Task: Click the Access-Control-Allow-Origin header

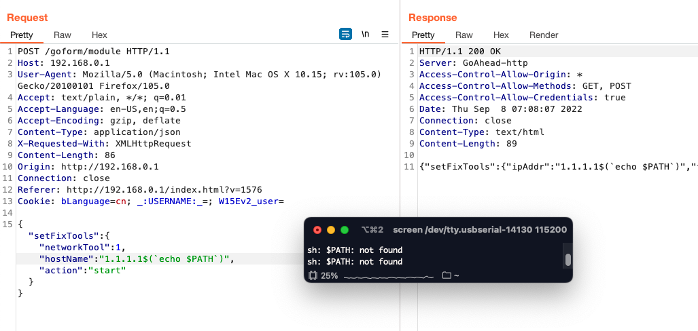Action: (x=501, y=74)
